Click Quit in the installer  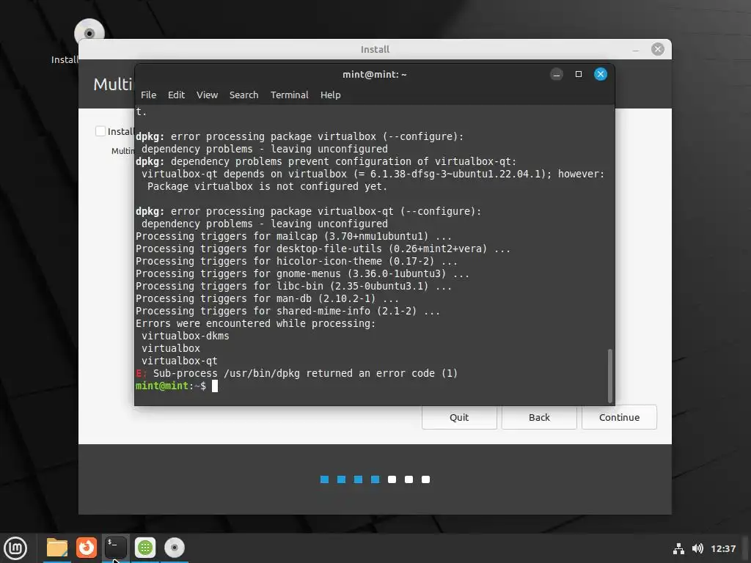(x=459, y=417)
